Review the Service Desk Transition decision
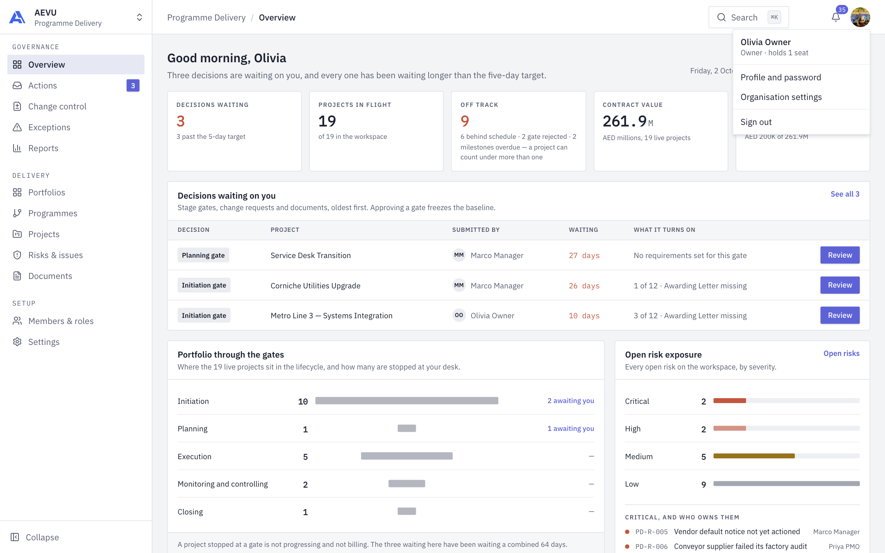Image resolution: width=885 pixels, height=553 pixels. click(x=840, y=255)
